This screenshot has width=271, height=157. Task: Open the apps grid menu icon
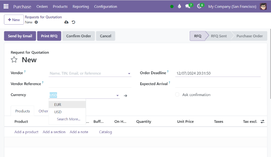click(6, 6)
